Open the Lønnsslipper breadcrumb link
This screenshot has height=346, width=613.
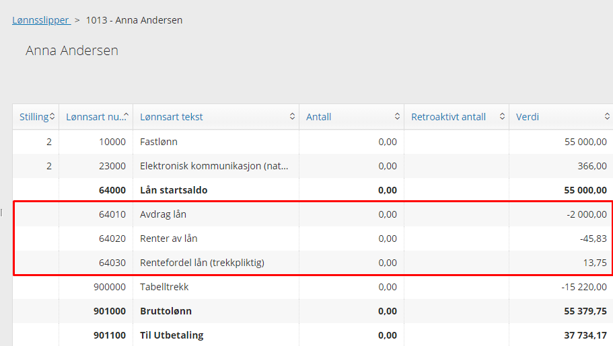[x=41, y=20]
